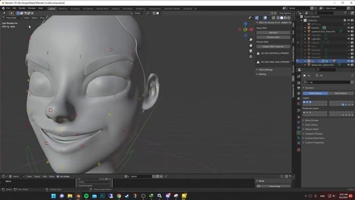The image size is (355, 200).
Task: Open the File menu
Action: (x=8, y=8)
